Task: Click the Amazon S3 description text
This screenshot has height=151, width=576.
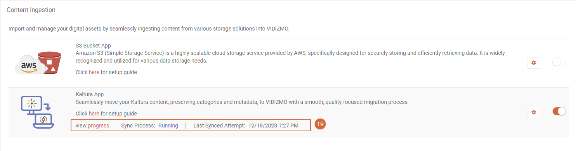Action: pos(290,57)
